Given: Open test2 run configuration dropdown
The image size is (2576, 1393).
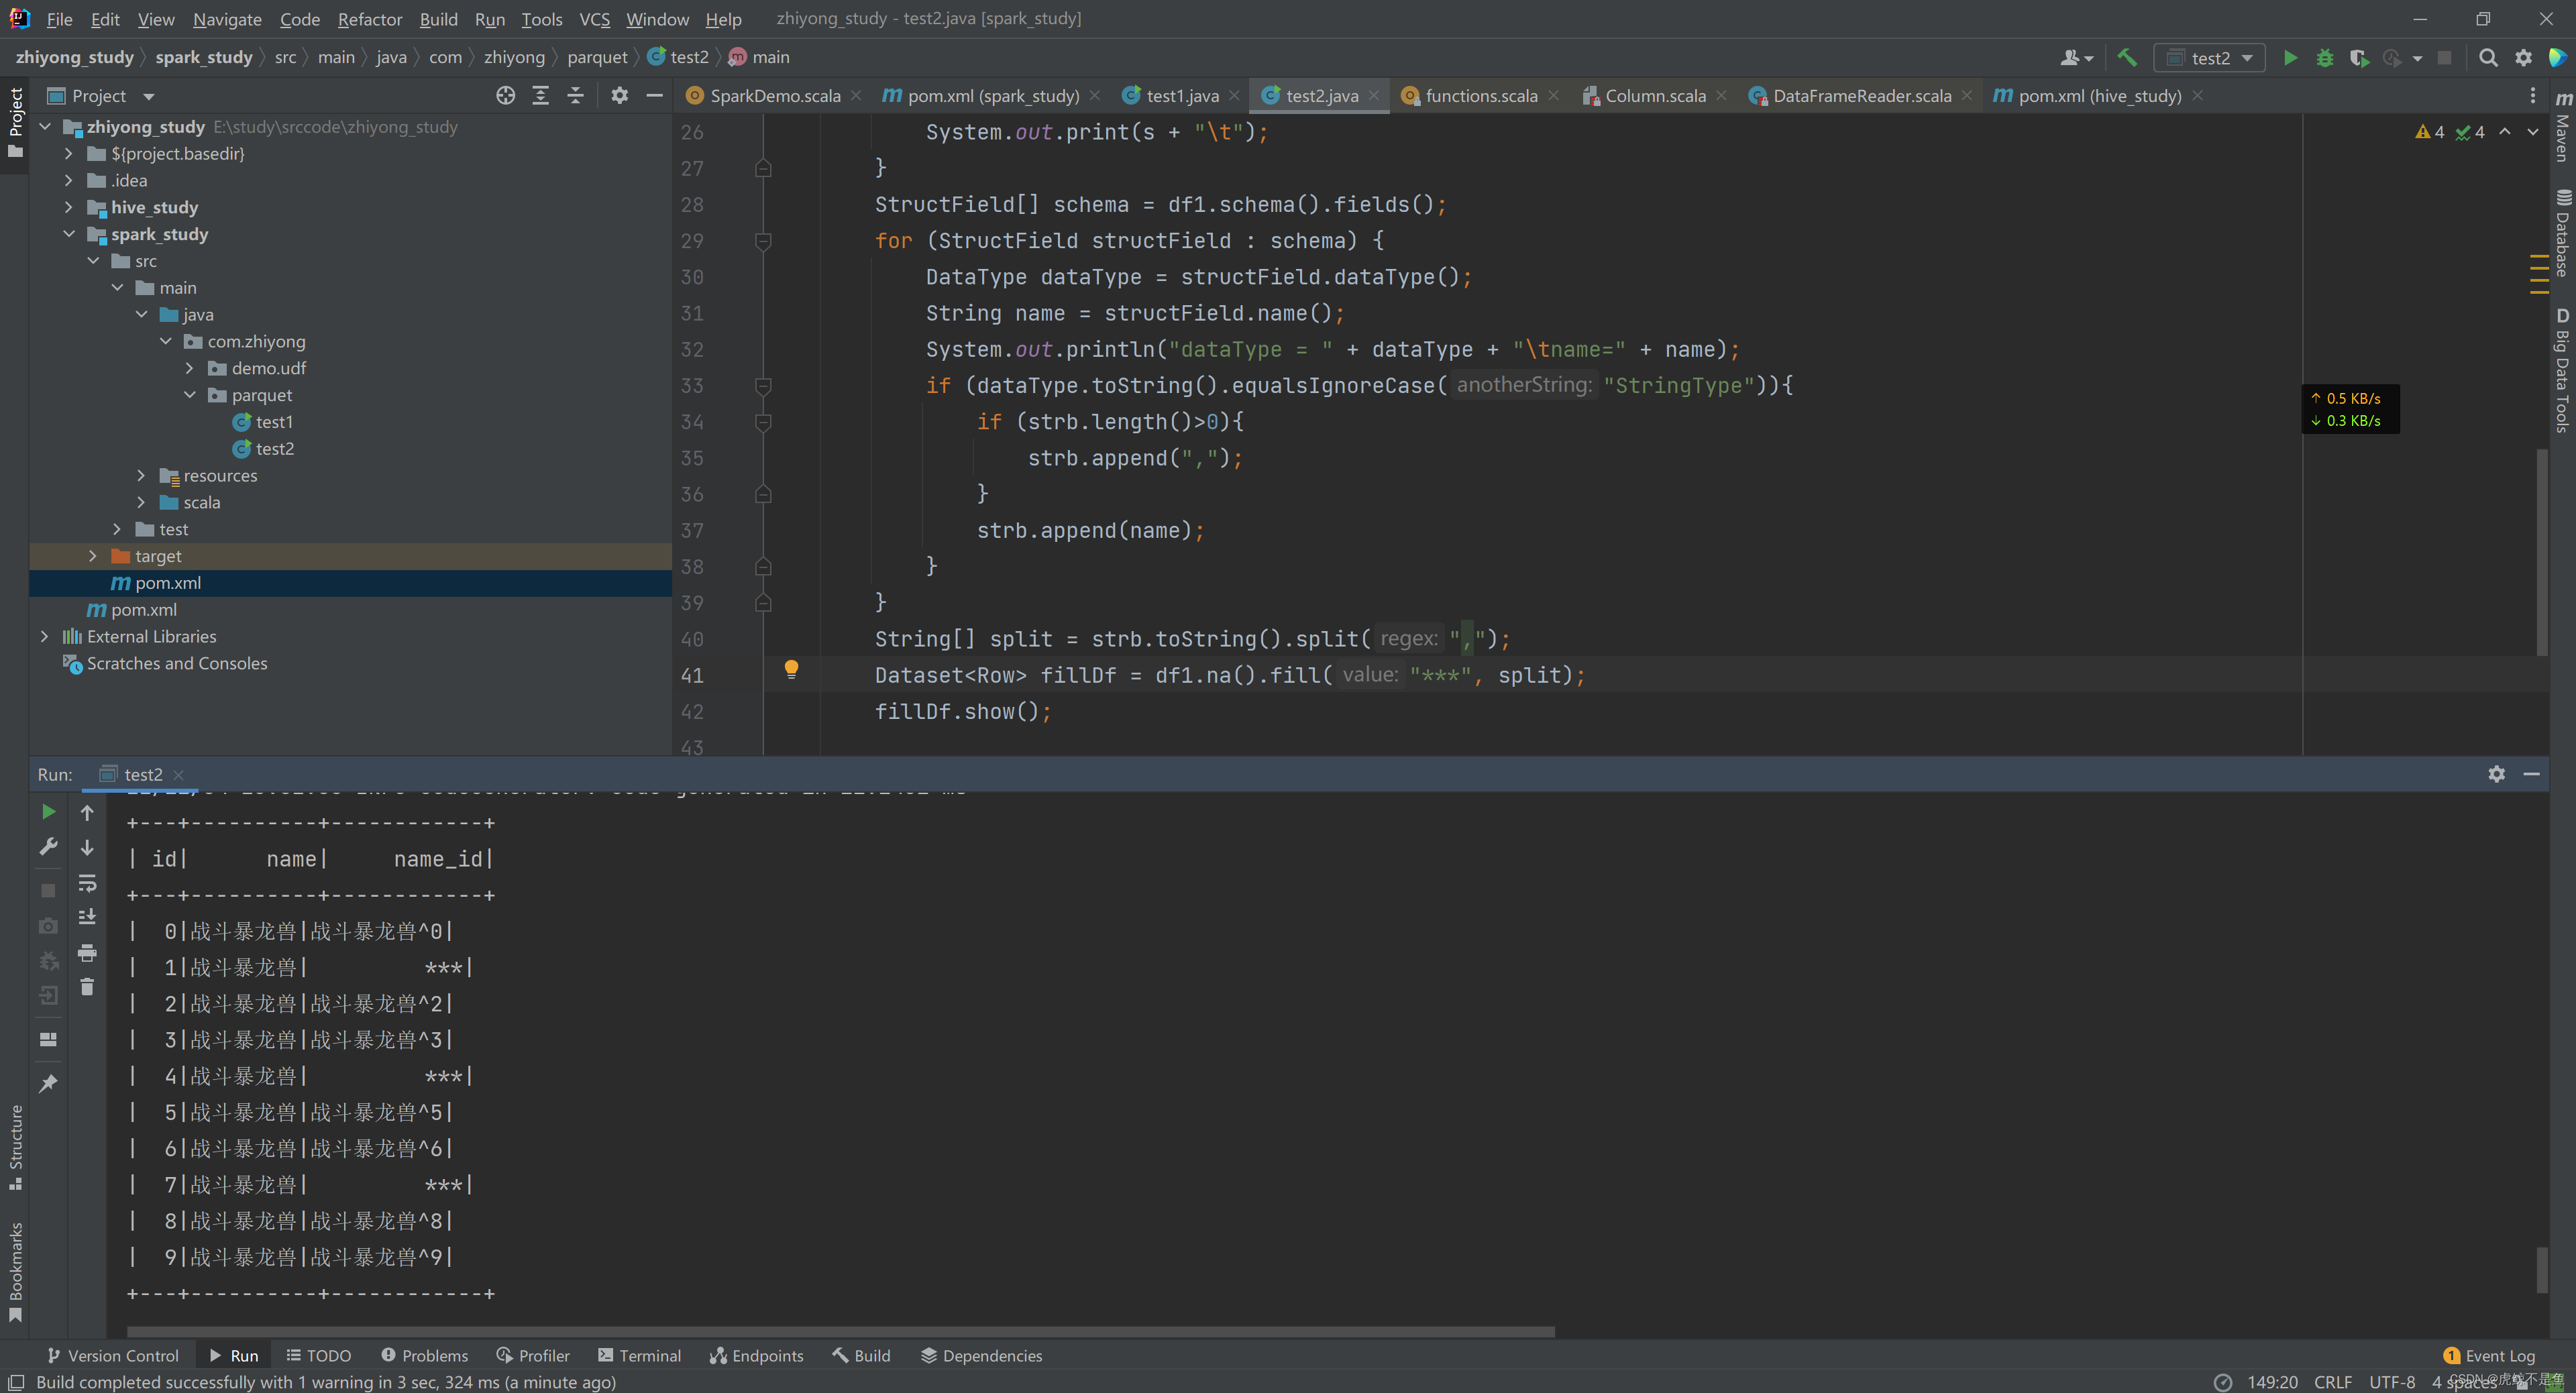Looking at the screenshot, I should [2209, 58].
